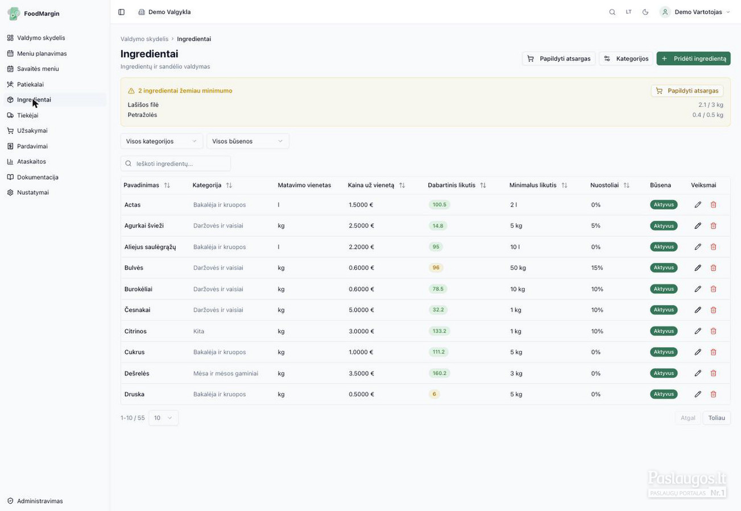741x511 pixels.
Task: Click Pridėti ingredientą button
Action: [693, 58]
